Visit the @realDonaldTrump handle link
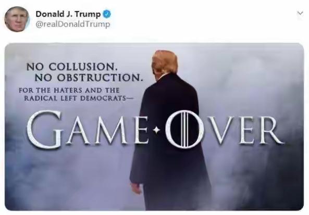 coord(73,24)
